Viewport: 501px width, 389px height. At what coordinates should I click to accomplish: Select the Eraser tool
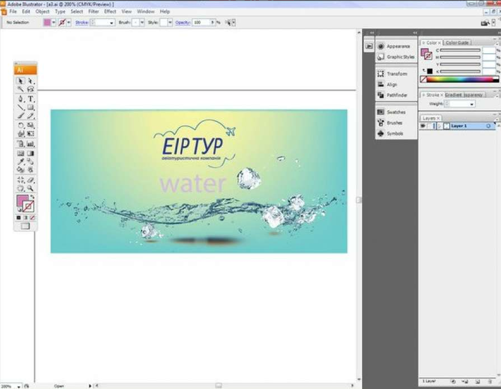[x=30, y=180]
